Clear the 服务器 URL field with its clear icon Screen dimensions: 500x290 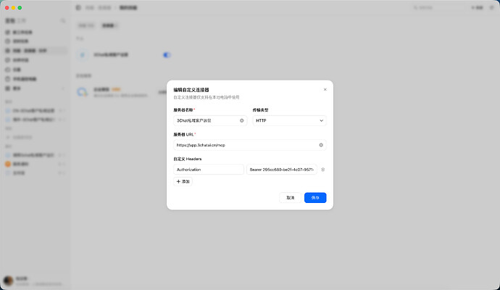(x=321, y=145)
